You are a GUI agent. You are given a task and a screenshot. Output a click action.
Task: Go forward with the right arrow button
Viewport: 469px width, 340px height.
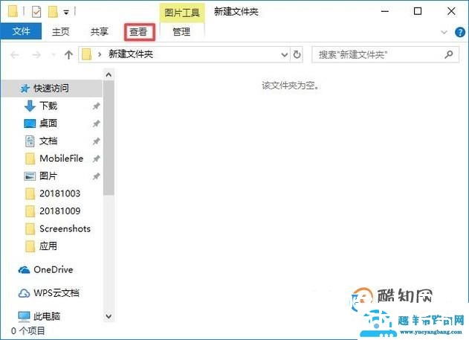(36, 55)
